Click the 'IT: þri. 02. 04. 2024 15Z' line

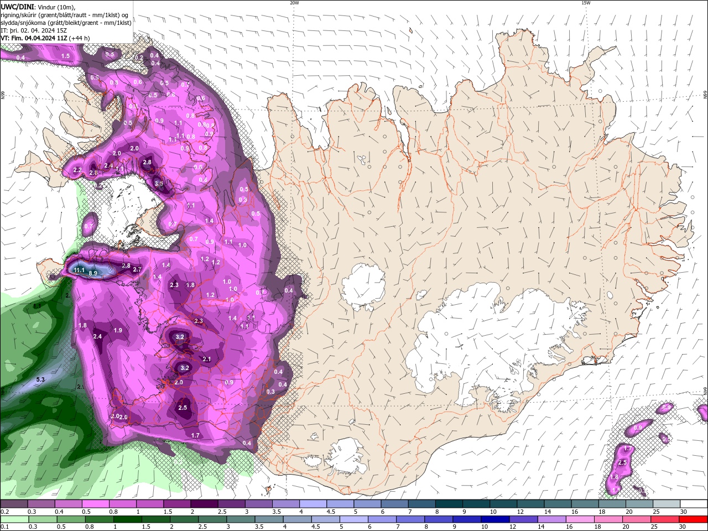pyautogui.click(x=34, y=30)
